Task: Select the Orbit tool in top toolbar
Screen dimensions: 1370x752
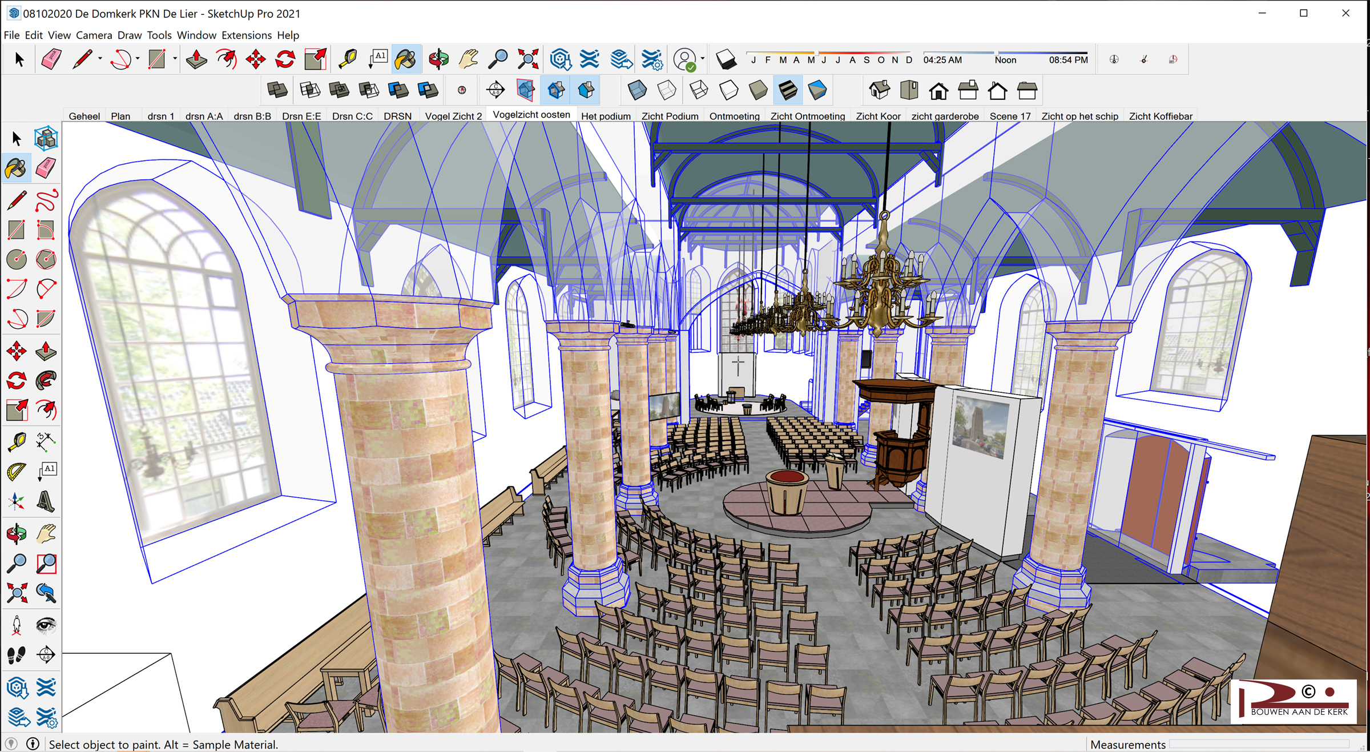Action: tap(438, 59)
